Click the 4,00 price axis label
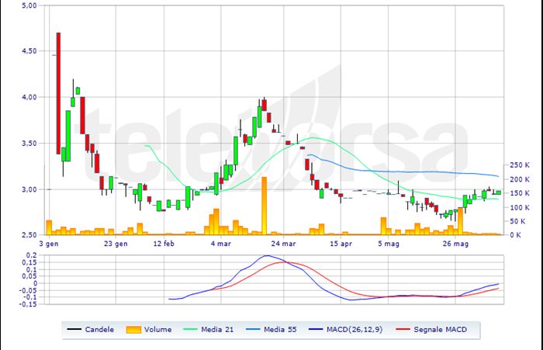 (29, 97)
